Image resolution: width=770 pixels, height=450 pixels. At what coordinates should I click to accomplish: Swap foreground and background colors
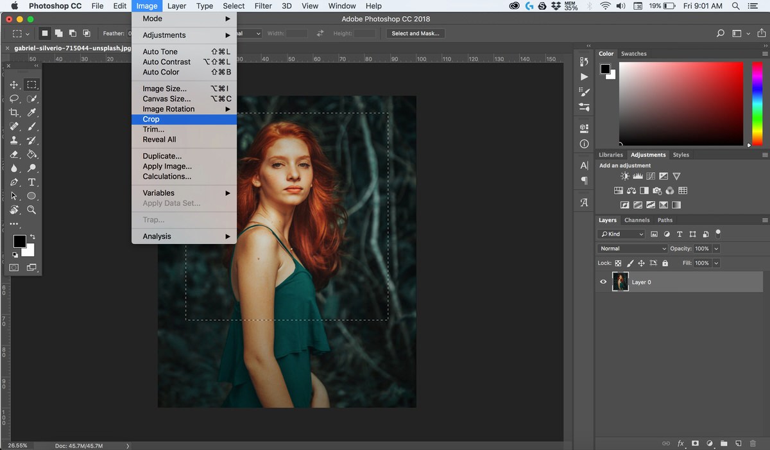pyautogui.click(x=32, y=237)
